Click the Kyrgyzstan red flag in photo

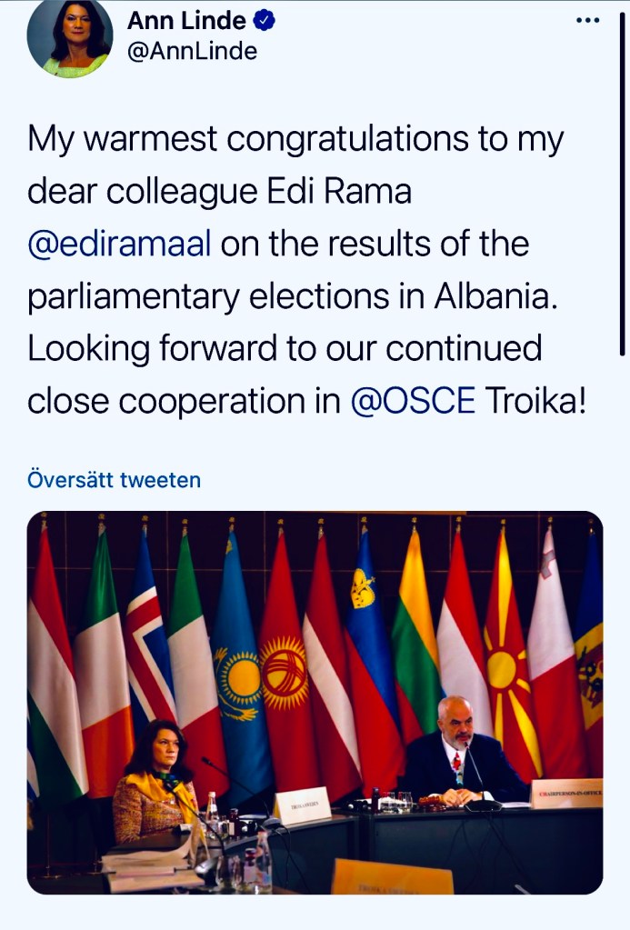(x=282, y=655)
